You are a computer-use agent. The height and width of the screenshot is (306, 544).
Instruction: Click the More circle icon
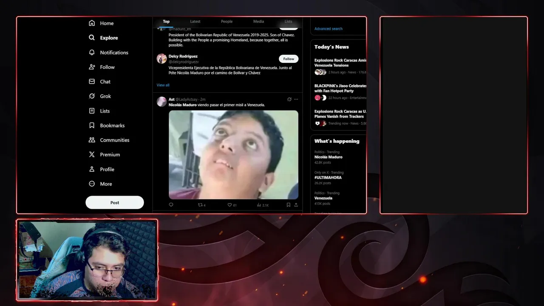click(x=92, y=184)
